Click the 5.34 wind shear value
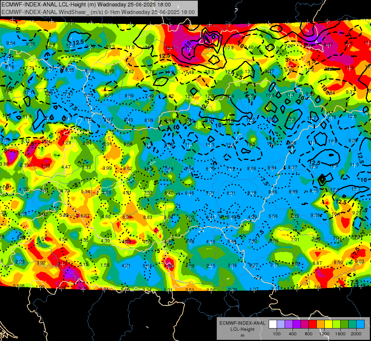 85,191
